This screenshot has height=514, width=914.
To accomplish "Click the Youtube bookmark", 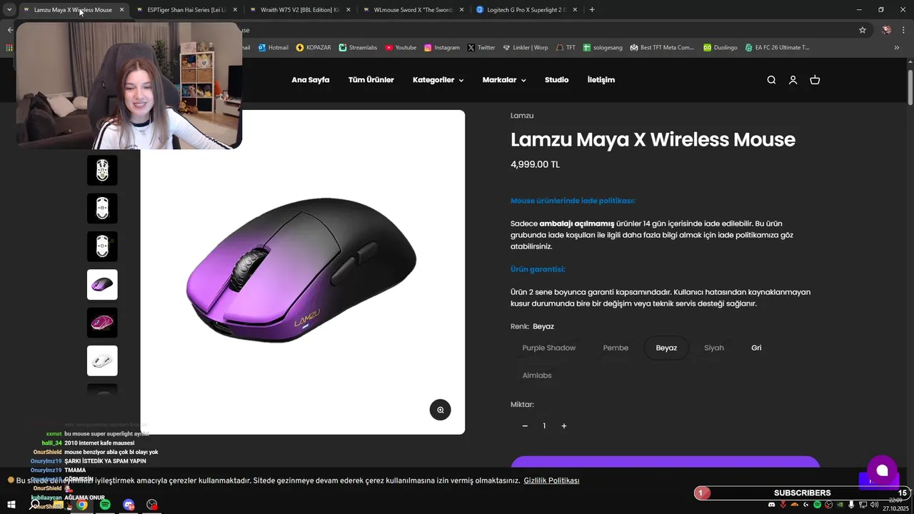I will 401,48.
